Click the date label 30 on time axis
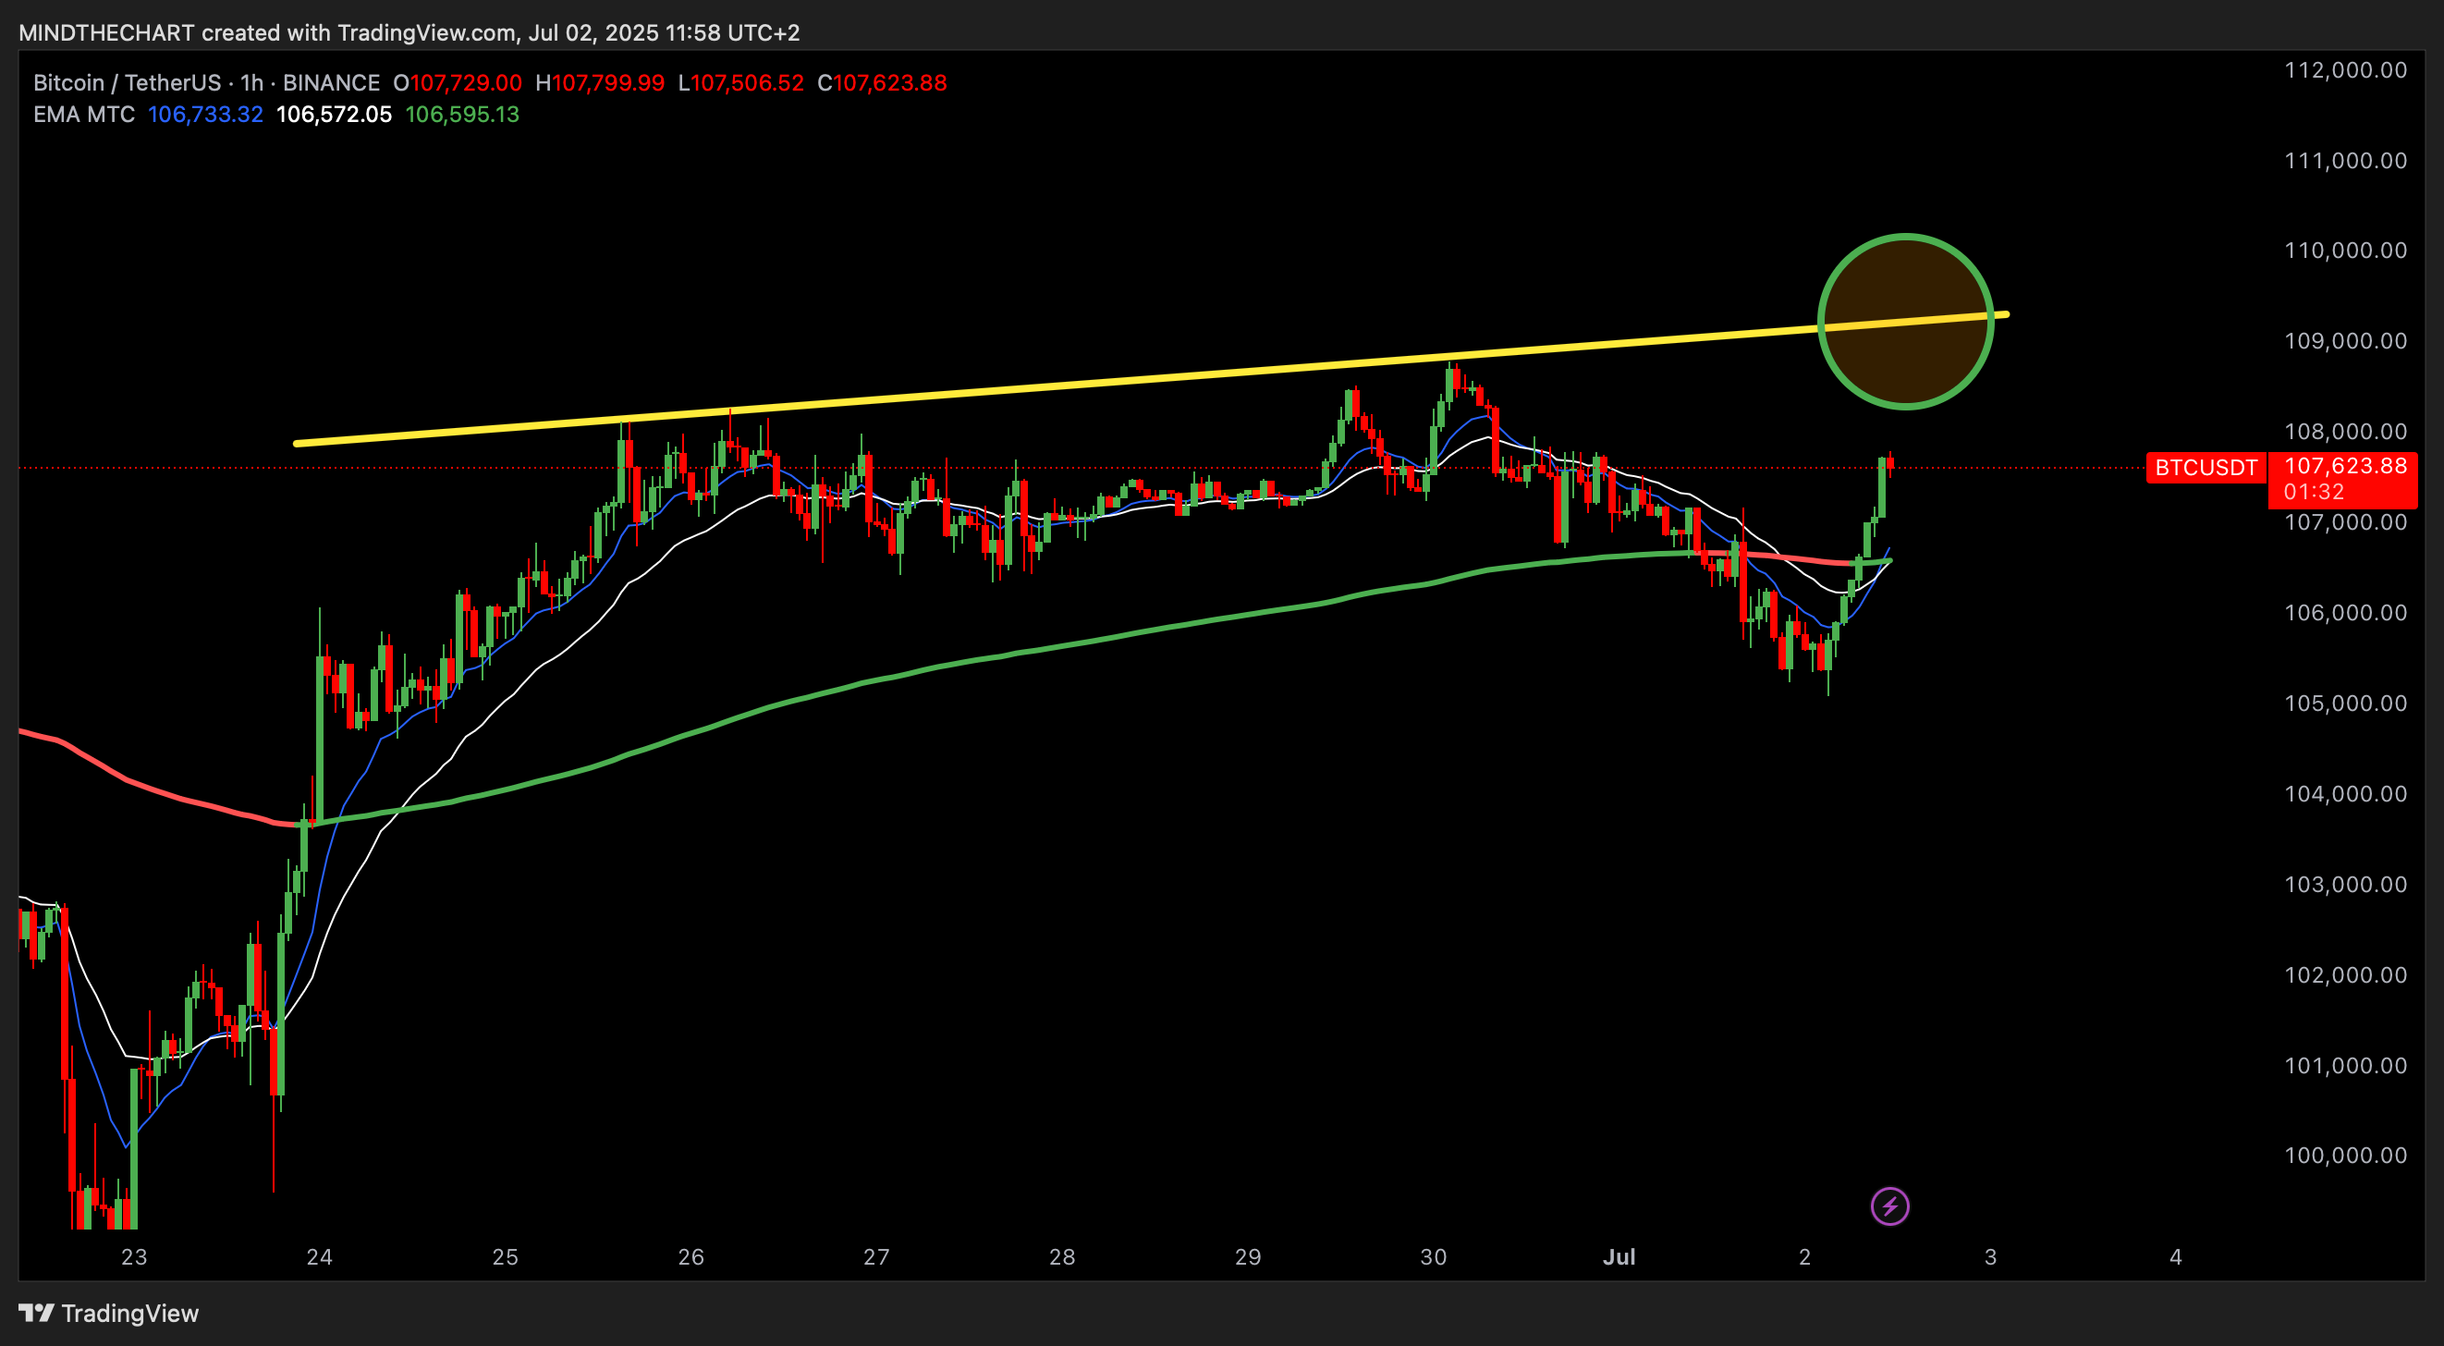Screen dimensions: 2444x1346 (1434, 1257)
